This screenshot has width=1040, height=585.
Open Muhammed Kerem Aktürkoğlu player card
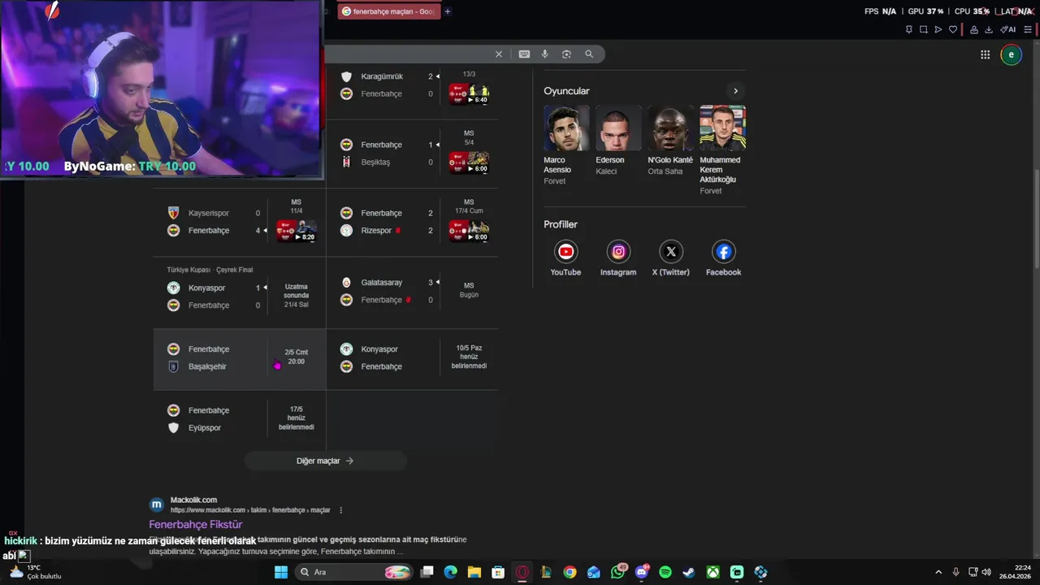pos(722,149)
